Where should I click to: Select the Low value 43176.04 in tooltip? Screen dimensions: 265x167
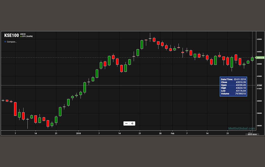coord(241,91)
